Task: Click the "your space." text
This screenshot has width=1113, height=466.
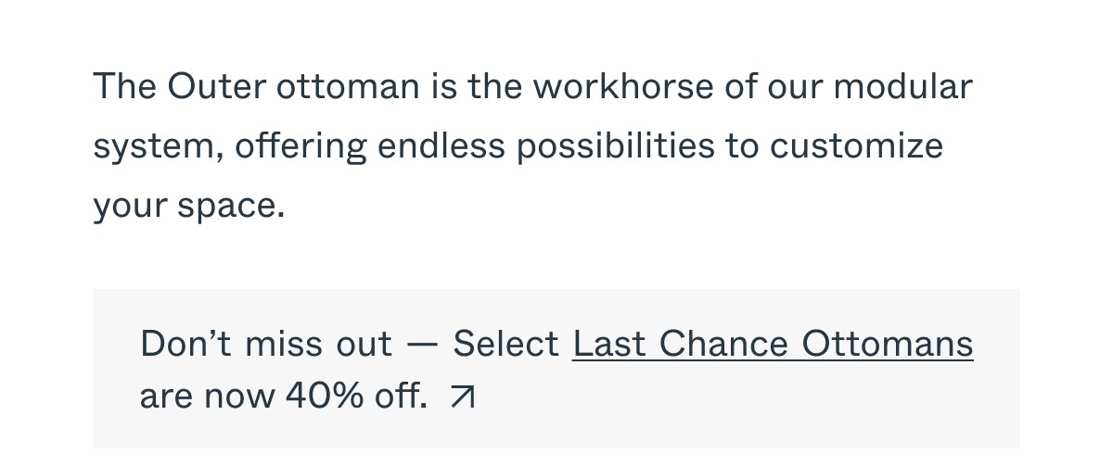Action: pyautogui.click(x=189, y=207)
